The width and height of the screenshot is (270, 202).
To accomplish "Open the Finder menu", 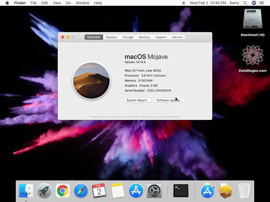I will pyautogui.click(x=20, y=3).
